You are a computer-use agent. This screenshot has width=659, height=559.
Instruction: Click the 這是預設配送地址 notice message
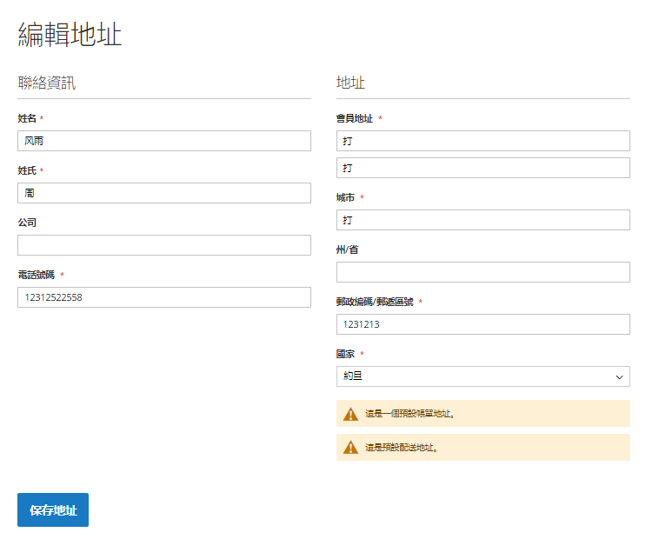click(401, 447)
